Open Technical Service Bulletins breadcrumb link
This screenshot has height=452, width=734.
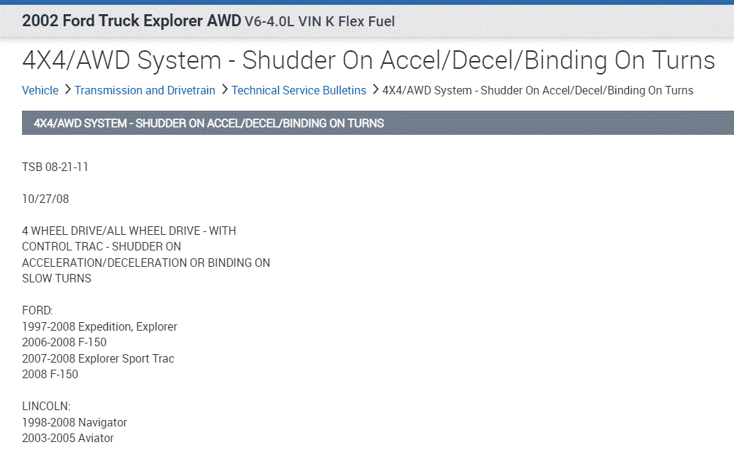point(299,90)
